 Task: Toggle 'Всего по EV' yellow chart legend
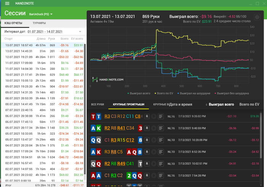point(164,93)
